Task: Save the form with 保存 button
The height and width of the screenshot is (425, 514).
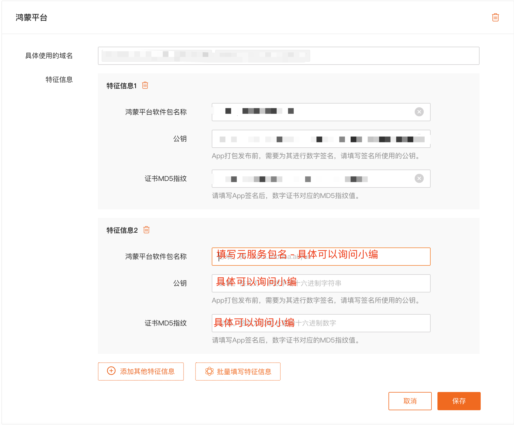Action: [x=459, y=401]
